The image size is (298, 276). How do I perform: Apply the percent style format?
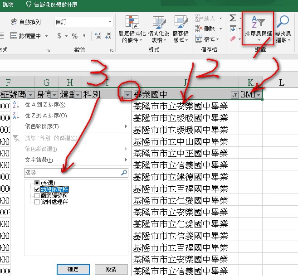tap(74, 36)
